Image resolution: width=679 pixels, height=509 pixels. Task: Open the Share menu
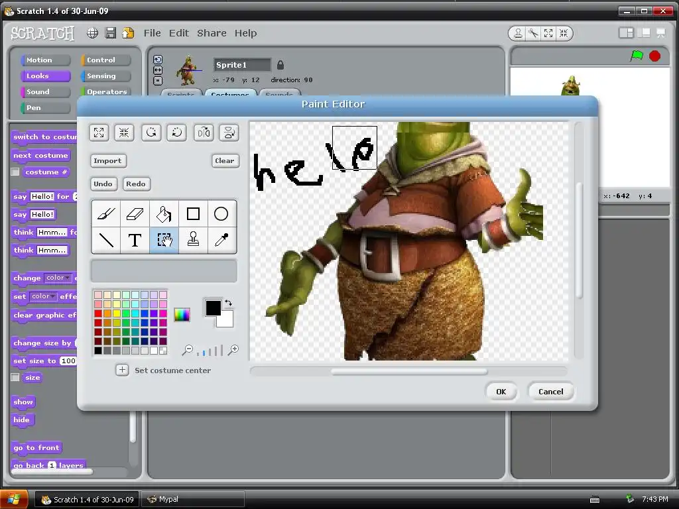[212, 33]
